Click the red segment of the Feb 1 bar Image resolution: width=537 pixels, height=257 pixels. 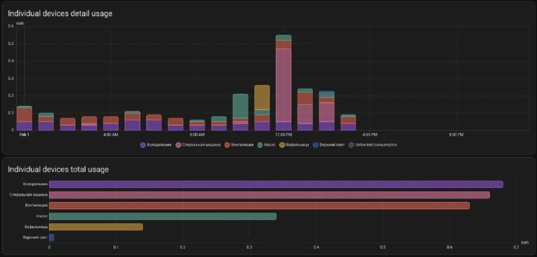tap(24, 115)
